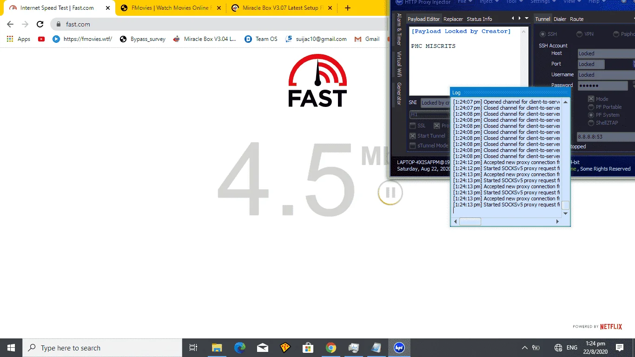
Task: Select the SSH radio button
Action: pyautogui.click(x=542, y=34)
